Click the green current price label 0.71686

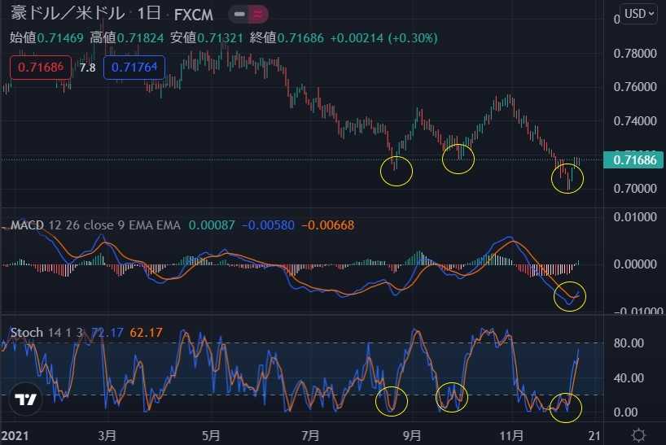click(x=634, y=160)
